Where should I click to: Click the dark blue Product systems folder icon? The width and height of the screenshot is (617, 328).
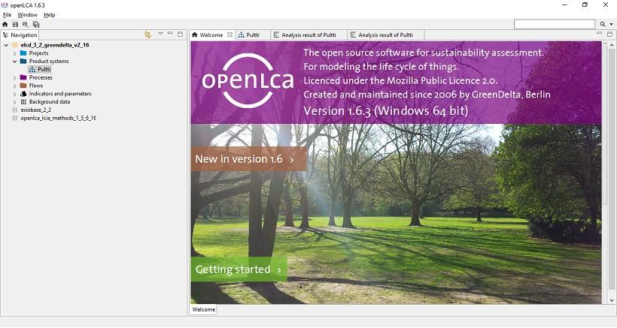(23, 62)
